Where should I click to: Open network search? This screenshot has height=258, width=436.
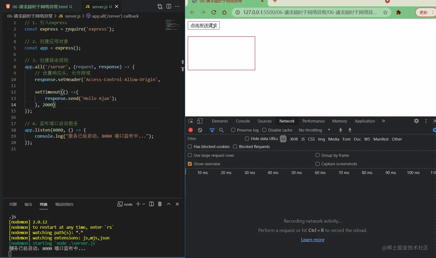point(221,130)
